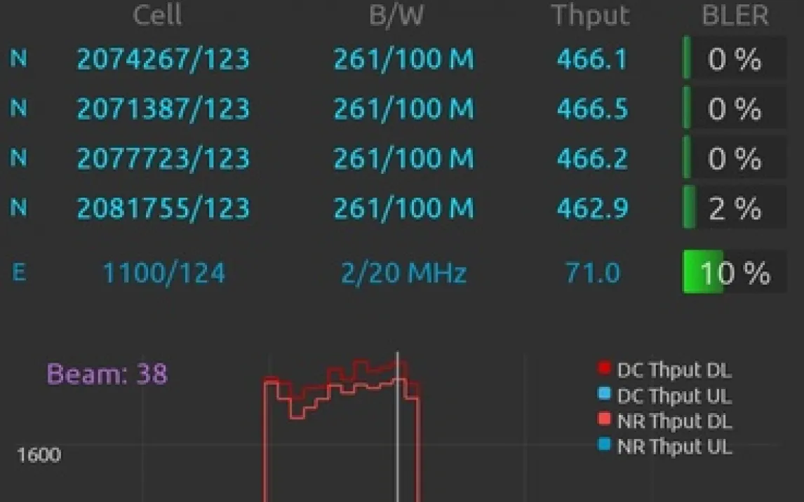The height and width of the screenshot is (502, 804).
Task: Click the Thput column header
Action: click(x=591, y=16)
